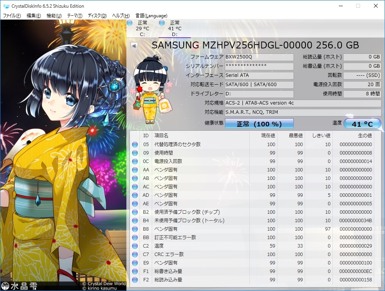Viewport: 385px width, 291px height.
Task: Click the SATA/600 transfer mode field
Action: [259, 85]
